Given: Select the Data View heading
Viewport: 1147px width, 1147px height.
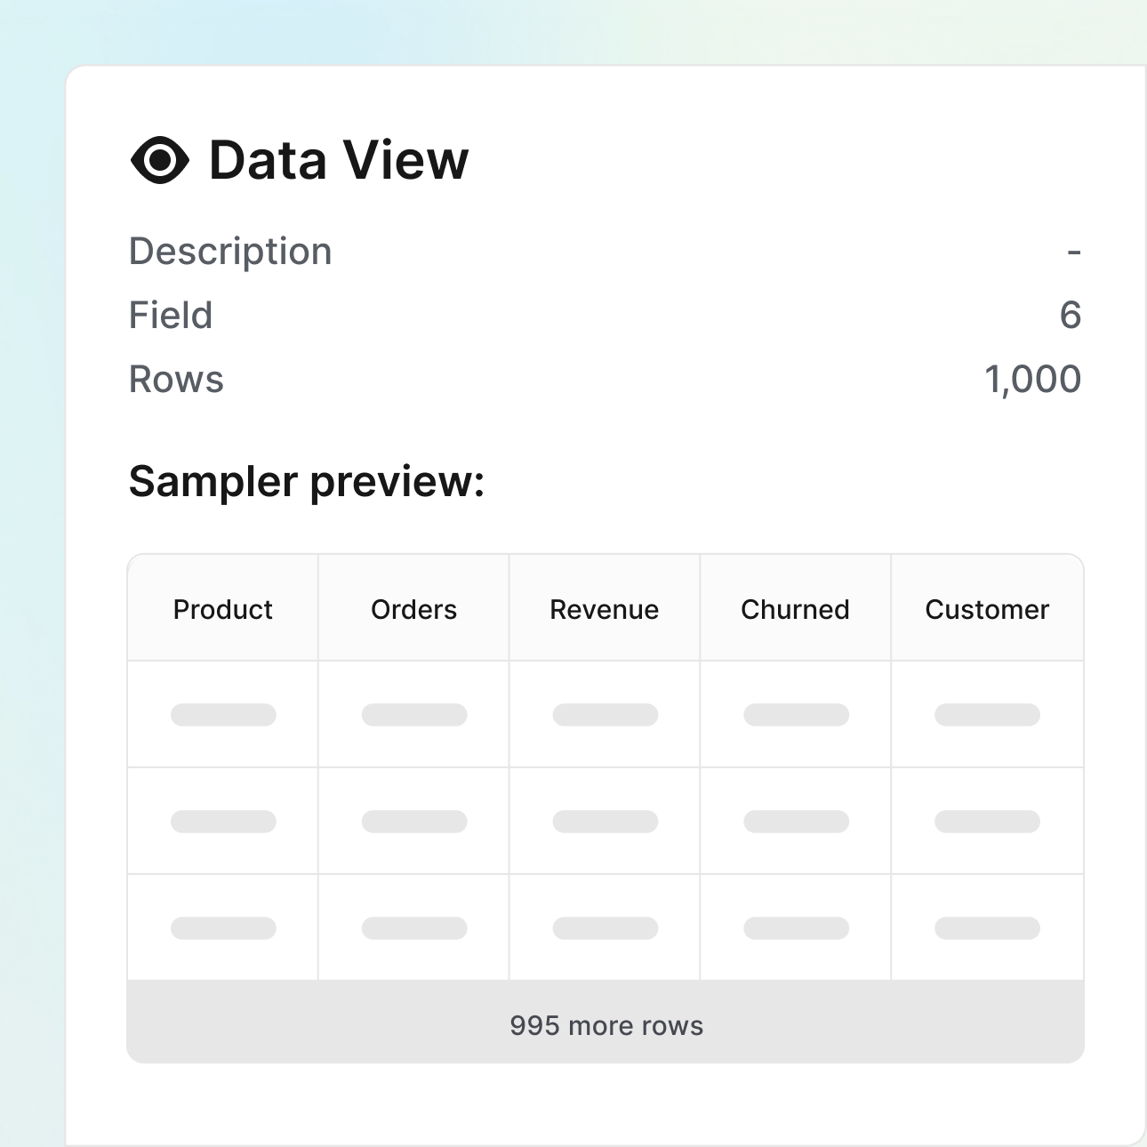Looking at the screenshot, I should 336,160.
